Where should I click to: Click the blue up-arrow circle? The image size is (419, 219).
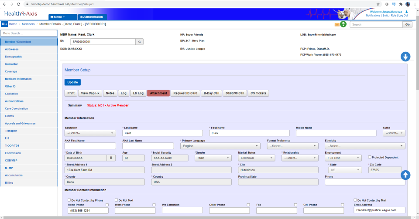(x=405, y=175)
